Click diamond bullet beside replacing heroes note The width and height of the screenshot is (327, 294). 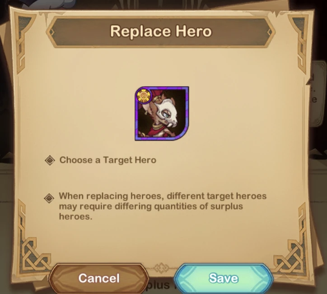[x=49, y=198]
